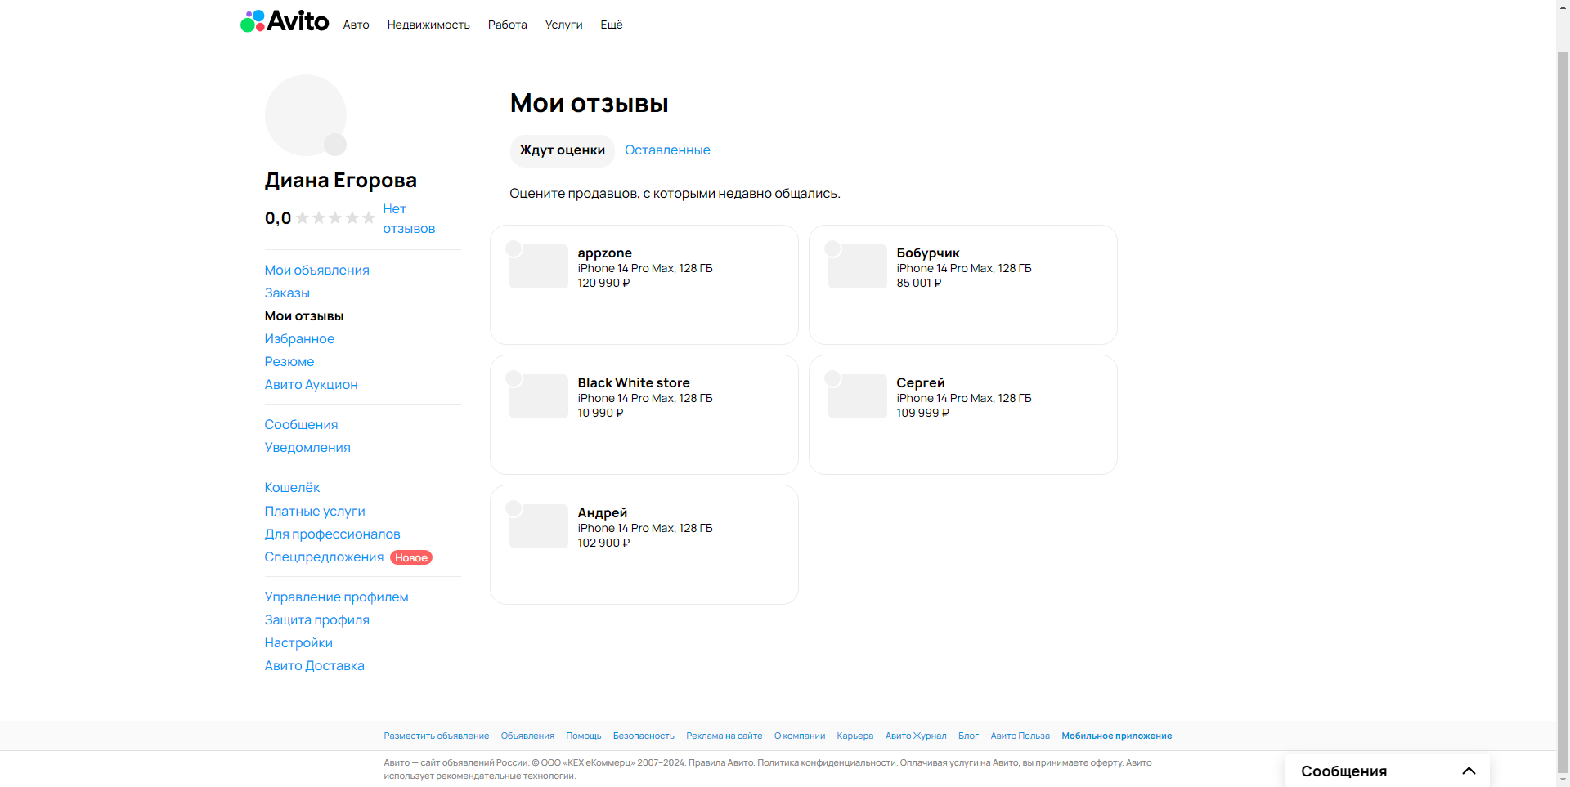Open Резюме in the sidebar
1570x787 pixels.
(x=289, y=362)
